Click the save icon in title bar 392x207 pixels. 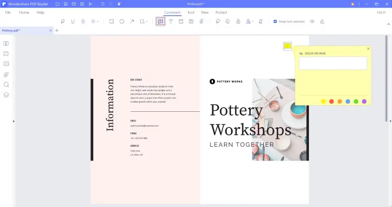tap(66, 4)
